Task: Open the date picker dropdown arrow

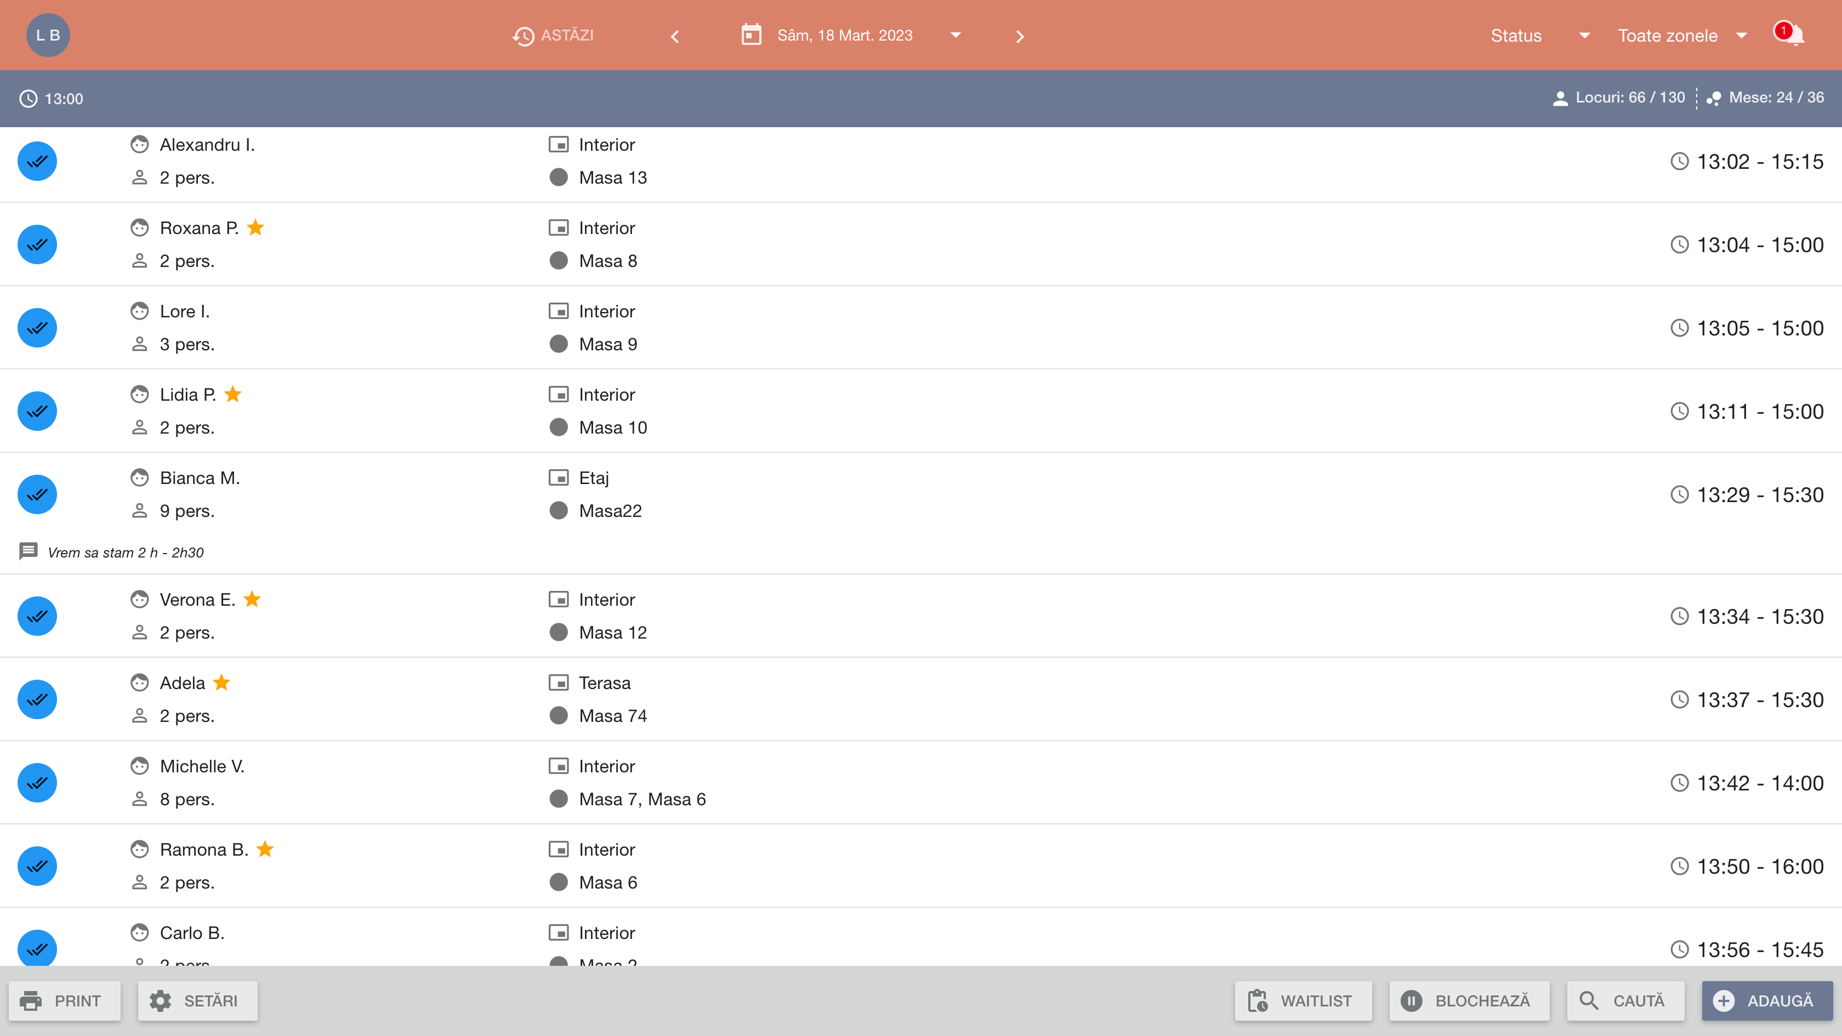Action: tap(956, 35)
